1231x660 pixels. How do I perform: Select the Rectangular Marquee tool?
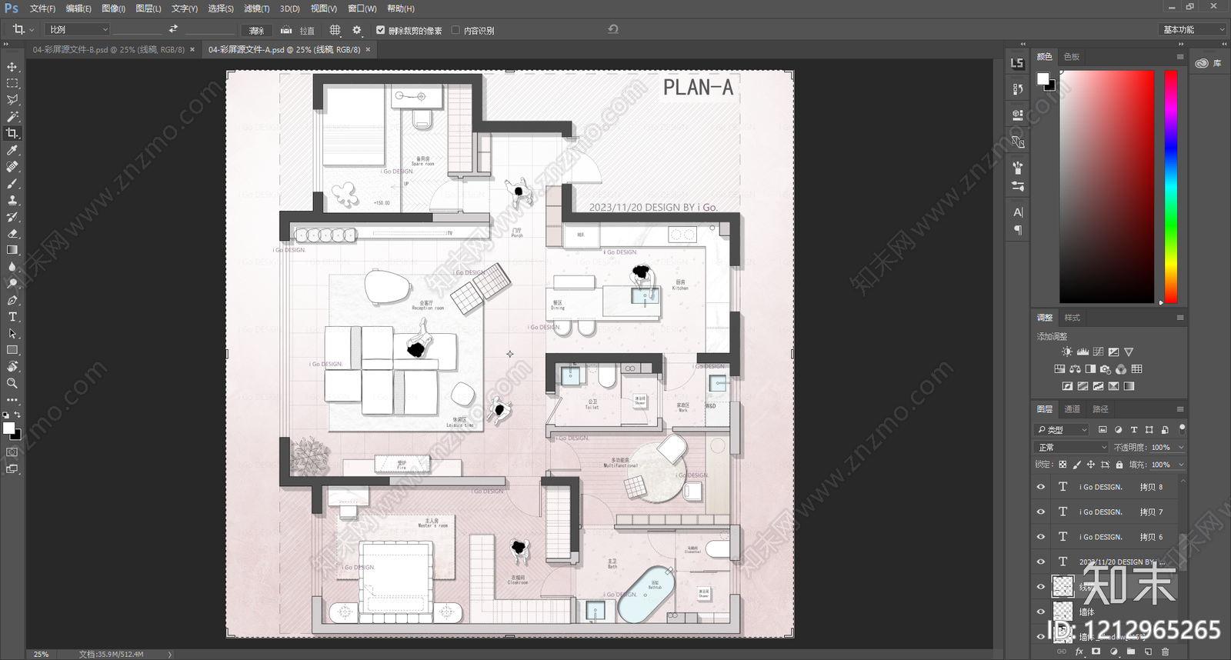(12, 83)
